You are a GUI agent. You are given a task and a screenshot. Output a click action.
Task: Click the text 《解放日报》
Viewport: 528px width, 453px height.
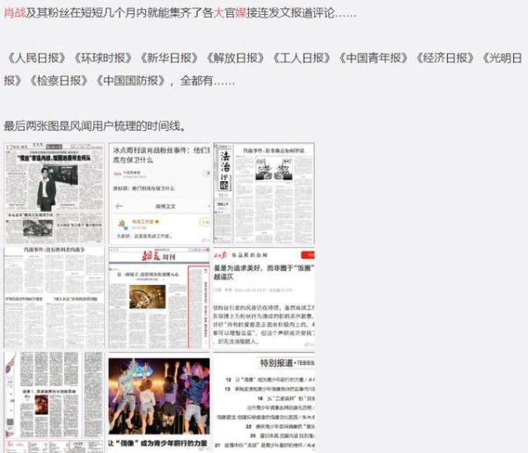click(x=235, y=58)
